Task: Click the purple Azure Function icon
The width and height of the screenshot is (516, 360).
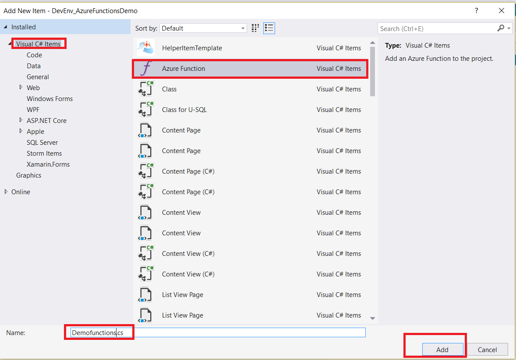Action: (x=146, y=68)
